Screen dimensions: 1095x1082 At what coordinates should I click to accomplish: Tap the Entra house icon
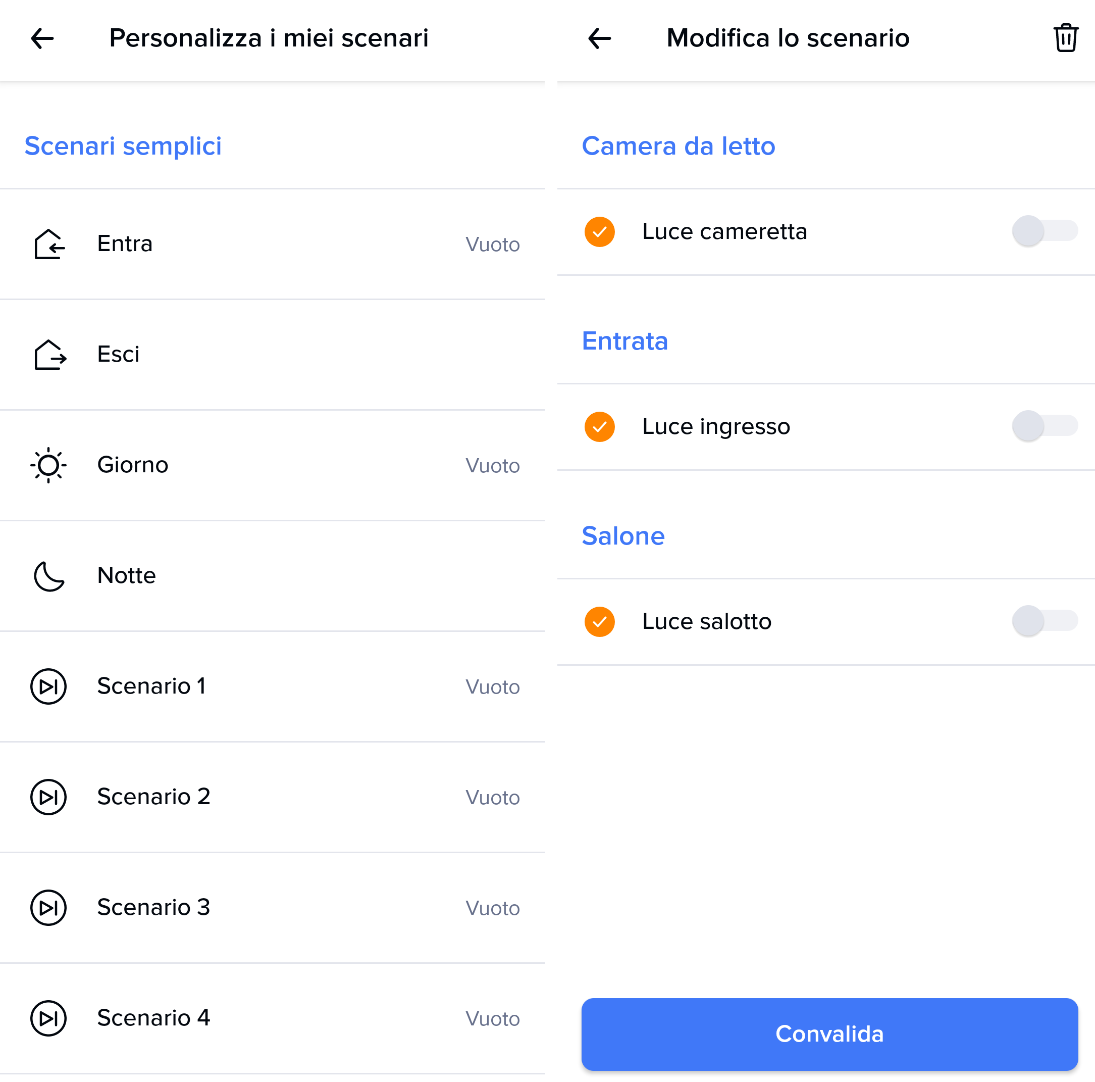coord(49,244)
